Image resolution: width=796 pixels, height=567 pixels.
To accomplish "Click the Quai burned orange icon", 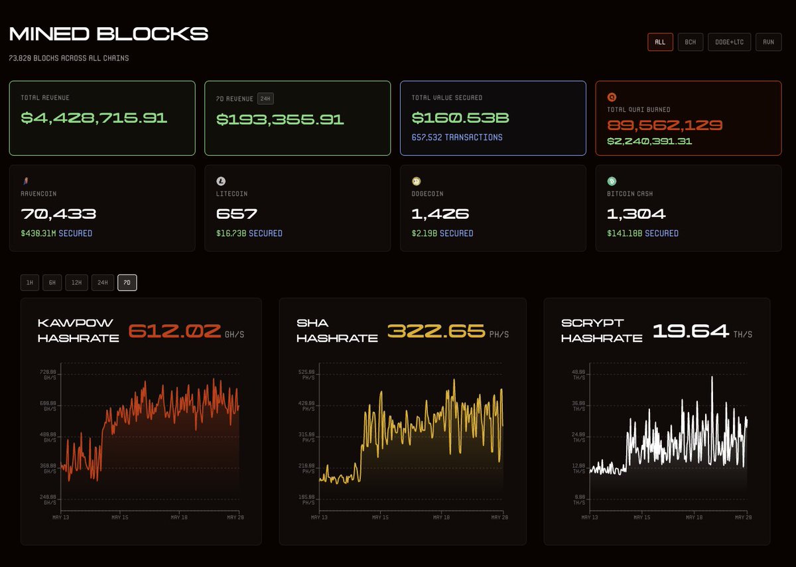I will (x=612, y=97).
